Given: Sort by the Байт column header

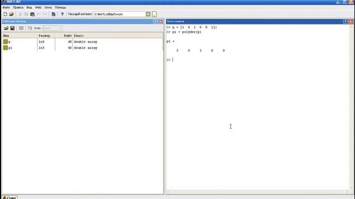Looking at the screenshot, I should [64, 35].
